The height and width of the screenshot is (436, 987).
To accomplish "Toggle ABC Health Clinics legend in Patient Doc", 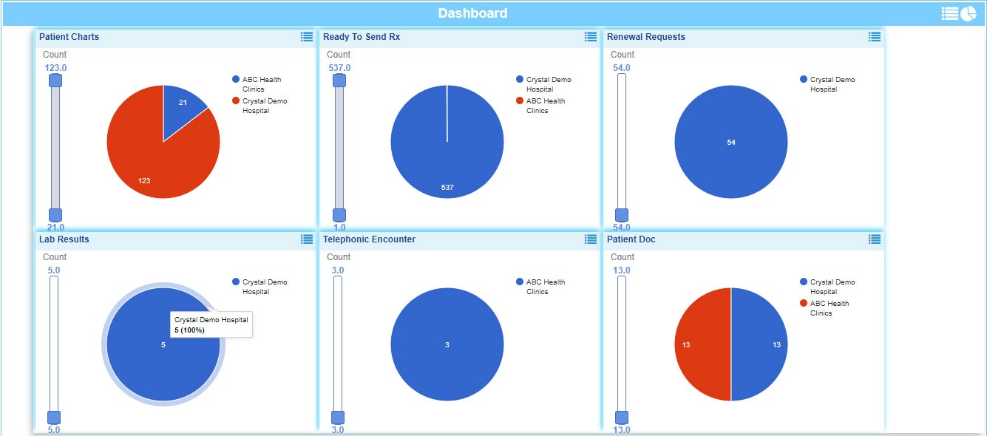I will point(829,308).
